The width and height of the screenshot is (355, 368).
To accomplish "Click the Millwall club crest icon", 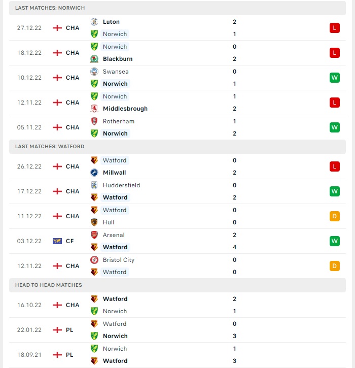I will pos(94,173).
